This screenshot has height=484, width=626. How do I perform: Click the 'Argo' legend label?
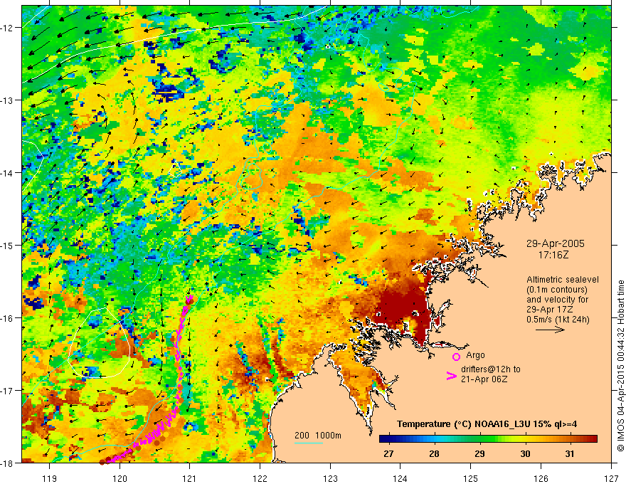pyautogui.click(x=475, y=355)
